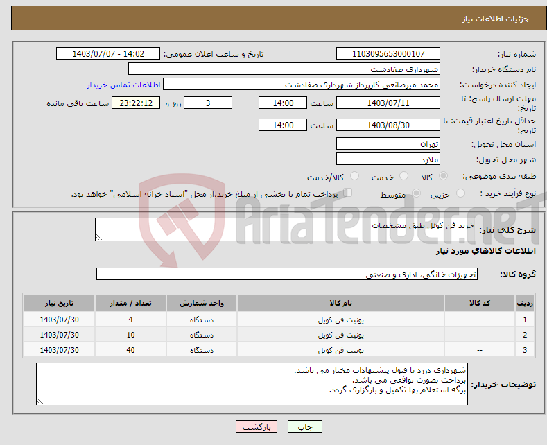Click unit دستگاه in row 2
Image resolution: width=547 pixels, height=445 pixels.
pyautogui.click(x=202, y=335)
